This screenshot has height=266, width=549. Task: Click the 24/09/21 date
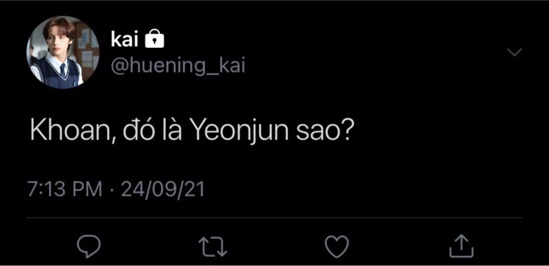click(x=163, y=190)
